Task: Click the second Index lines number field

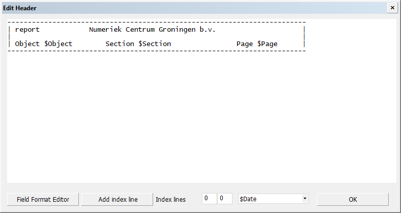Action: pos(224,199)
